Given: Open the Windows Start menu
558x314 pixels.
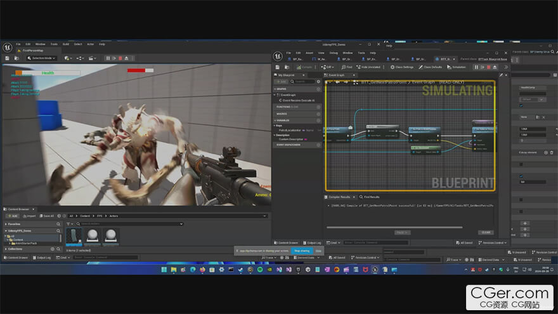Looking at the screenshot, I should 164,270.
